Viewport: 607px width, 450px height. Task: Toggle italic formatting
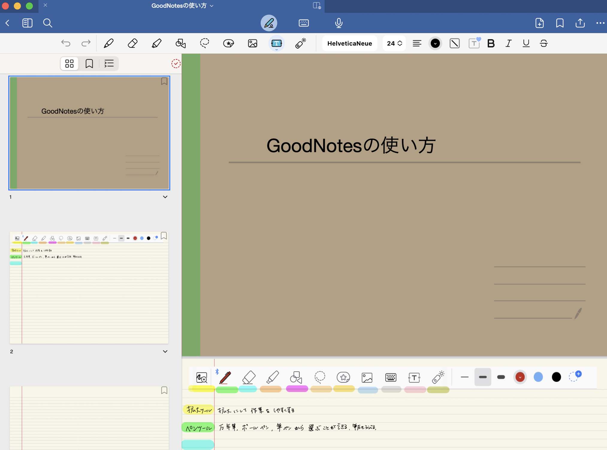[x=508, y=43]
